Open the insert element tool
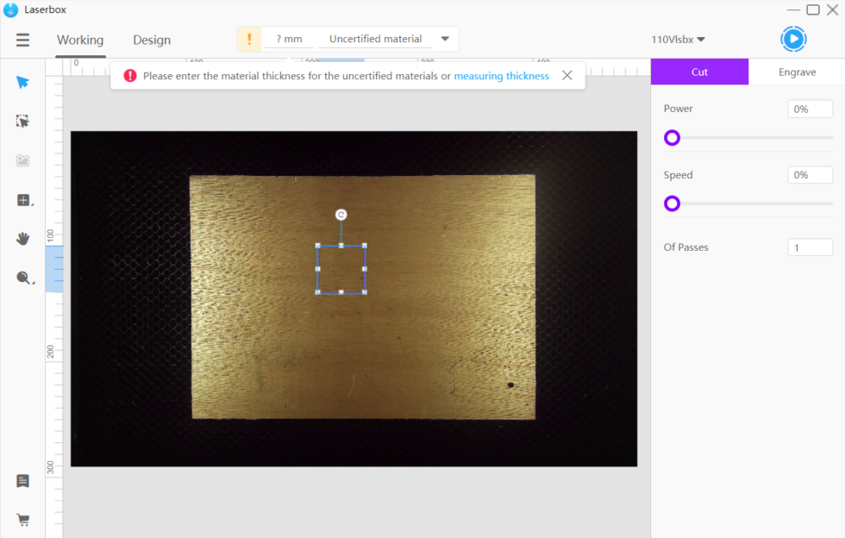The height and width of the screenshot is (538, 845). click(24, 200)
